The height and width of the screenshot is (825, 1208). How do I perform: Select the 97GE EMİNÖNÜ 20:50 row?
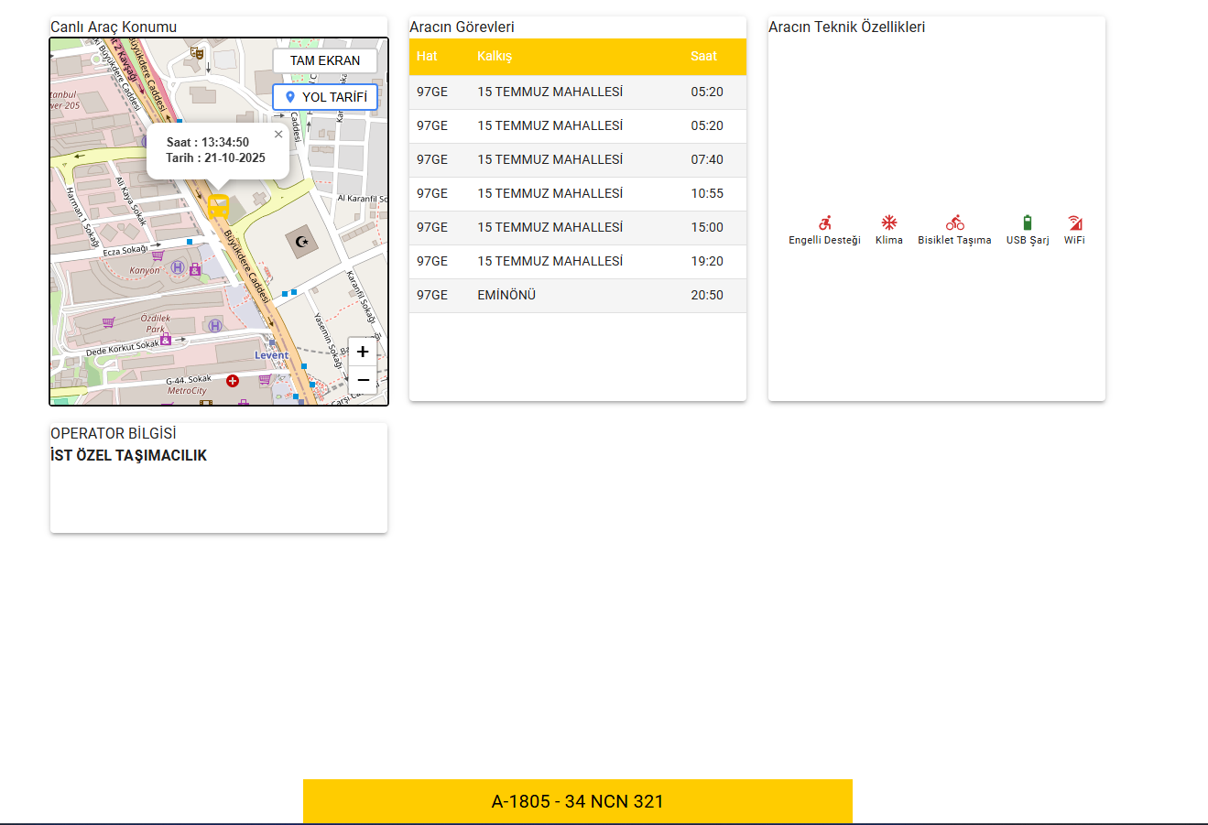pyautogui.click(x=577, y=295)
